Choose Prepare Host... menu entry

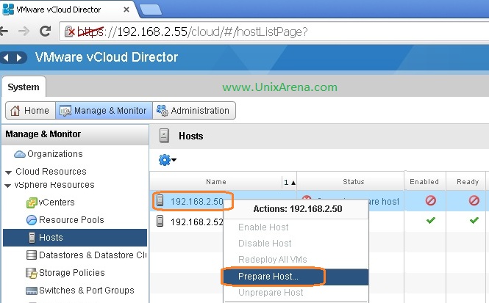point(296,277)
